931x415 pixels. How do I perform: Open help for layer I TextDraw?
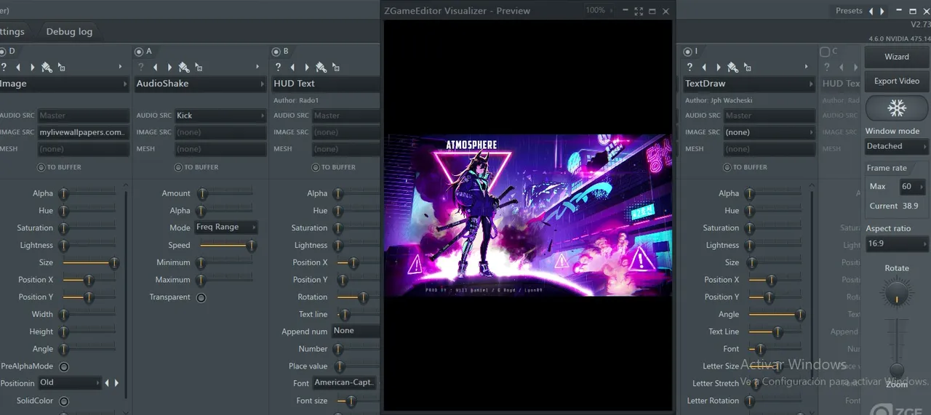click(689, 67)
